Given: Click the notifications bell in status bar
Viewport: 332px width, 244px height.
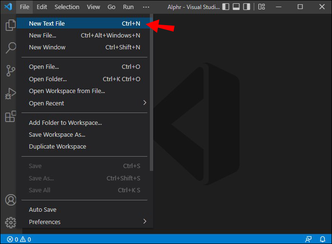Looking at the screenshot, I should [323, 239].
